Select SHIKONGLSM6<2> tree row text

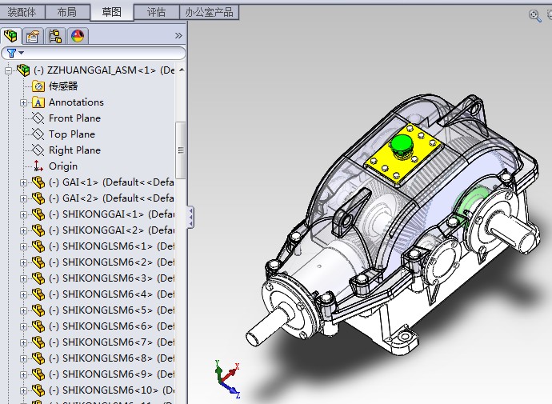tap(111, 262)
